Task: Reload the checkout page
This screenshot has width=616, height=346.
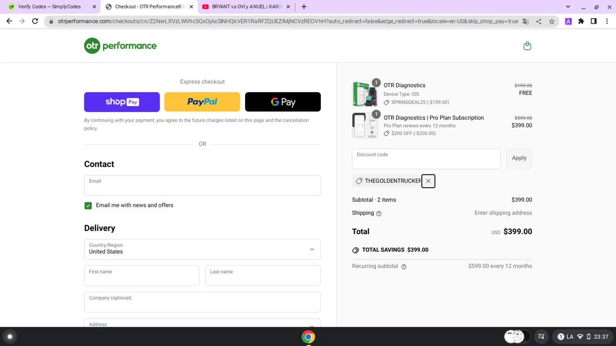Action: [x=35, y=21]
